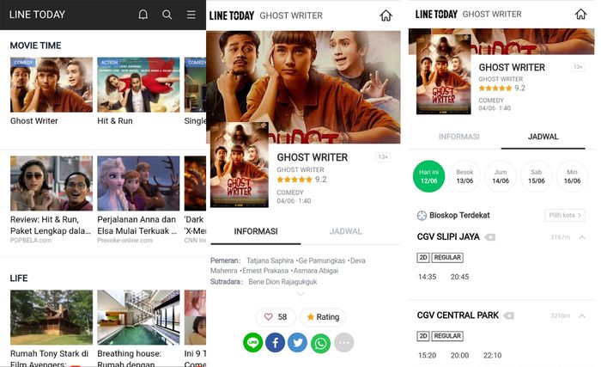This screenshot has width=601, height=367.
Task: Click Sutradara Bene Dion Rajagukguk text
Action: pos(264,282)
